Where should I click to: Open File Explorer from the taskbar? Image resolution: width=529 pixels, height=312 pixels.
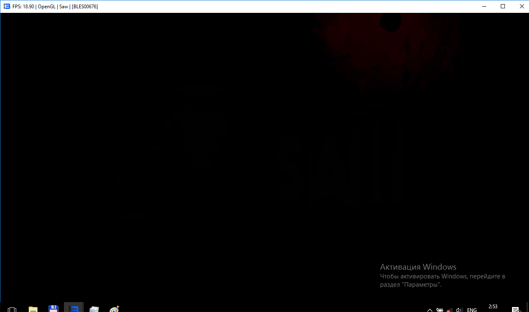[33, 309]
